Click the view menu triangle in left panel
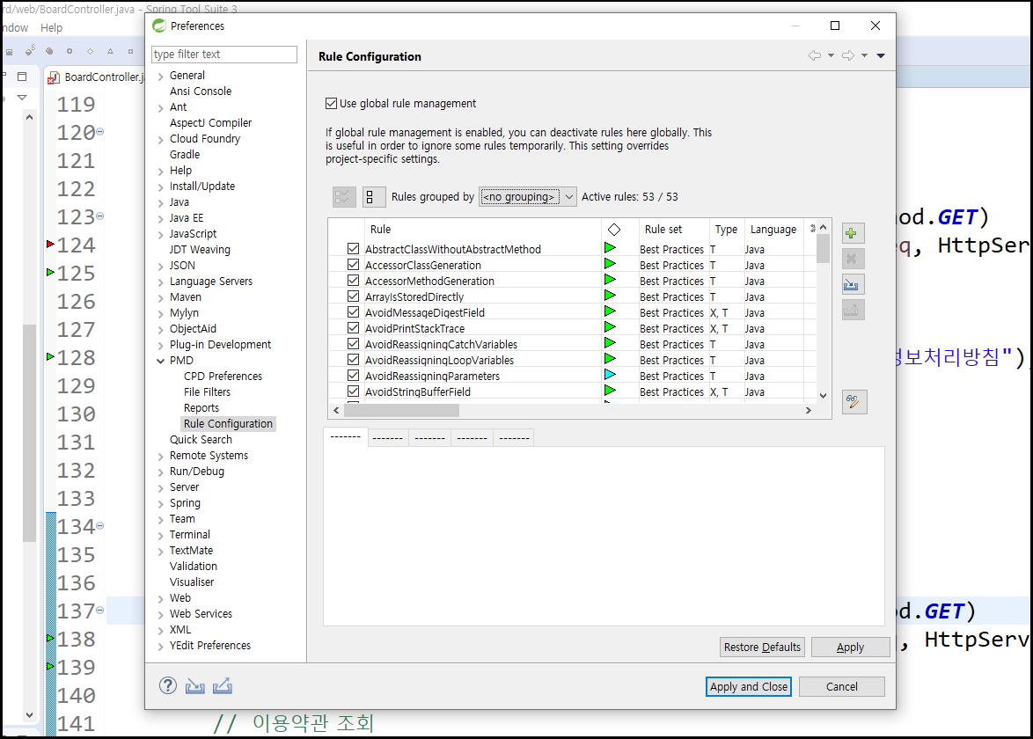 point(22,98)
